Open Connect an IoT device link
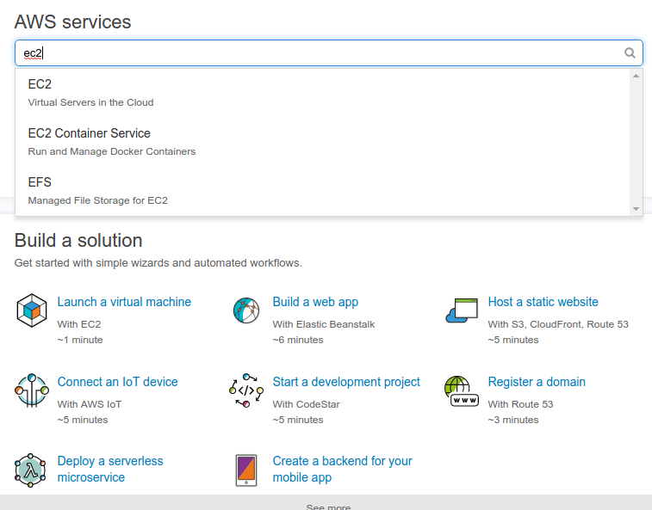The image size is (652, 510). click(x=117, y=382)
